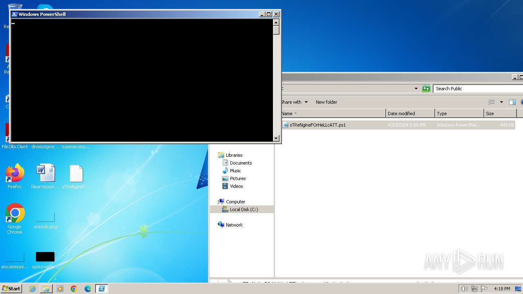Select the sTReNgineF blank file on desktop
Viewport: 523px width, 294px height.
(x=76, y=176)
